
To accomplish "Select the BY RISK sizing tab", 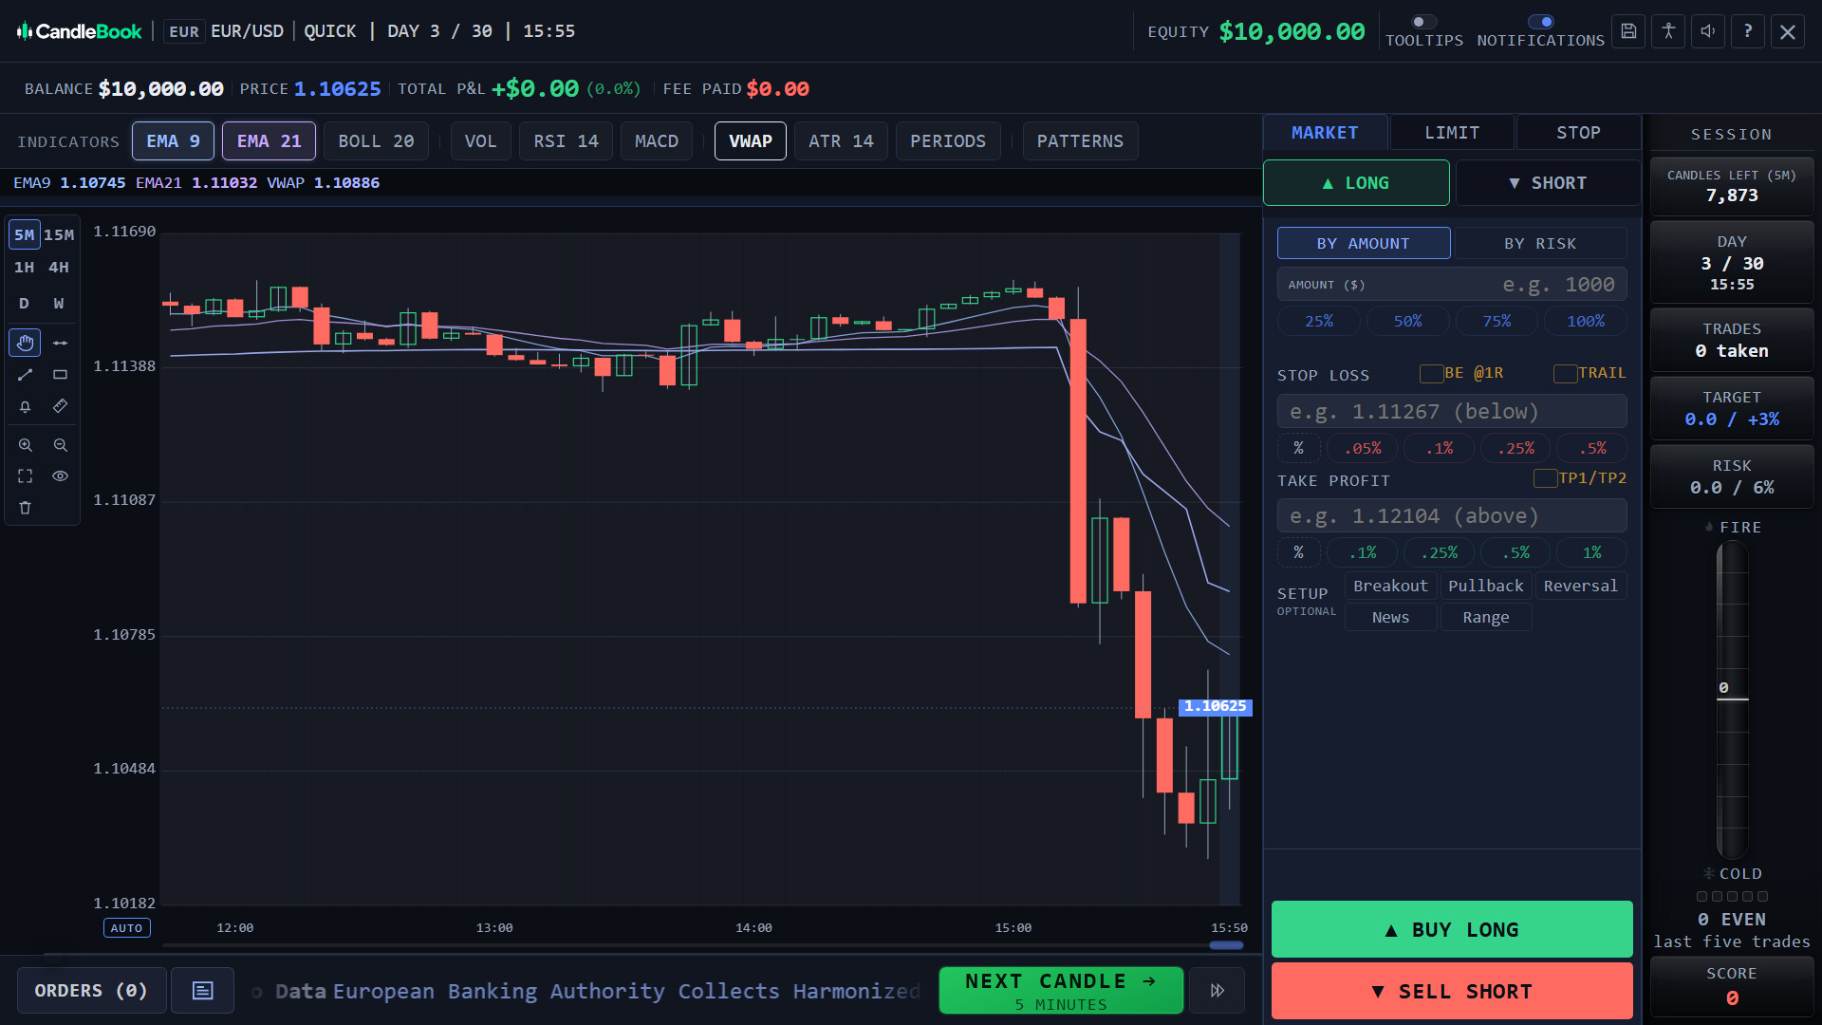I will (x=1540, y=244).
